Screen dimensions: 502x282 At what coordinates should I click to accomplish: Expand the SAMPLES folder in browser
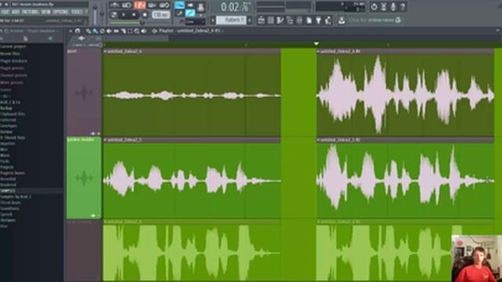[8, 190]
